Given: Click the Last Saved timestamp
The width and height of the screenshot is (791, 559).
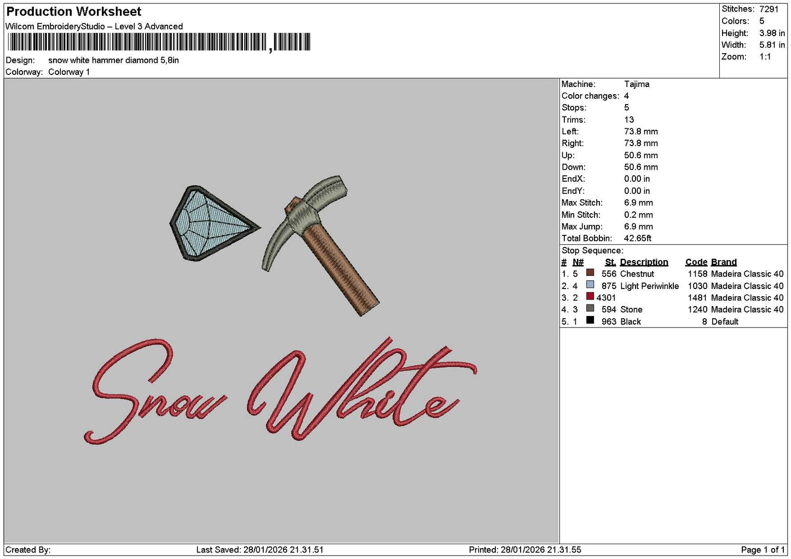Looking at the screenshot, I should [260, 550].
